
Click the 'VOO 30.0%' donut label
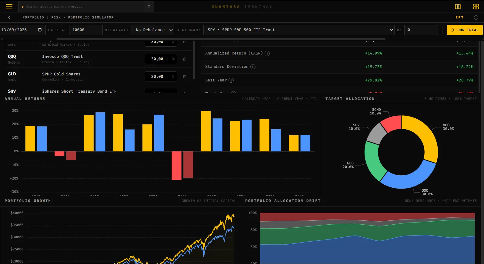coord(449,127)
